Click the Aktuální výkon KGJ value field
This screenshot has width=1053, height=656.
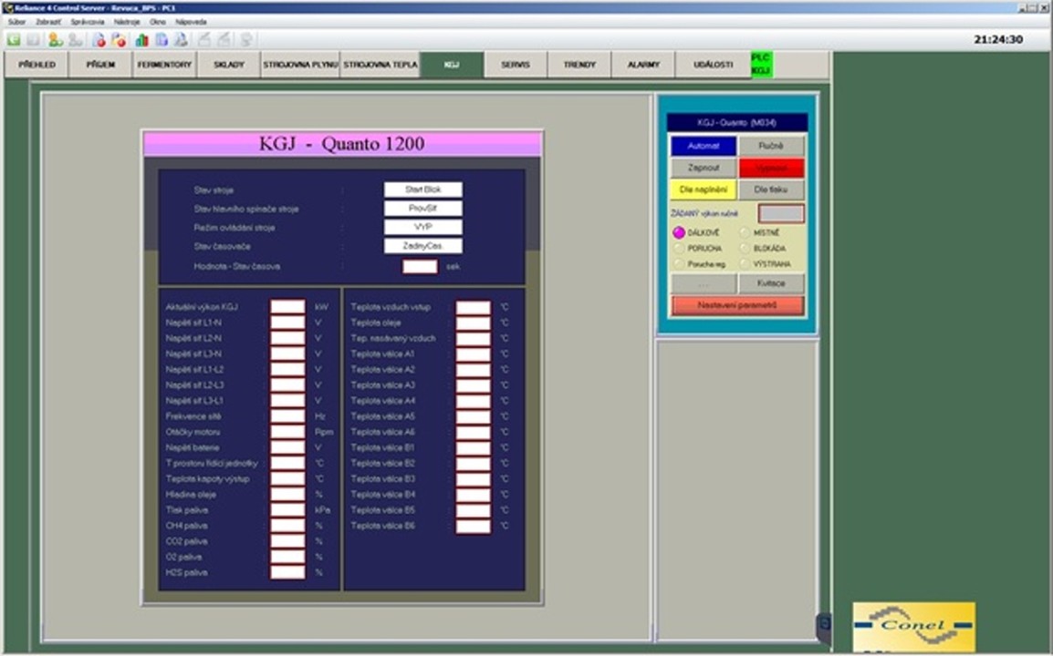(x=287, y=307)
